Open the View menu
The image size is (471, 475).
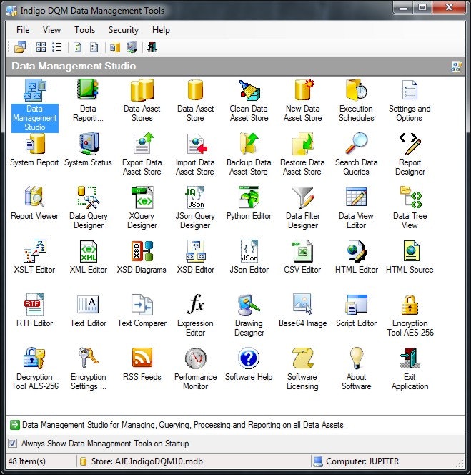(x=51, y=30)
